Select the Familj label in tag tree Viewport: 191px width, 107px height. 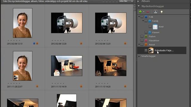pyautogui.click(x=155, y=21)
